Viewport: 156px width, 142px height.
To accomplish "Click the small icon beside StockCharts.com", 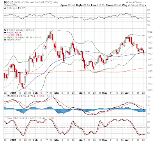I will coord(127,2).
